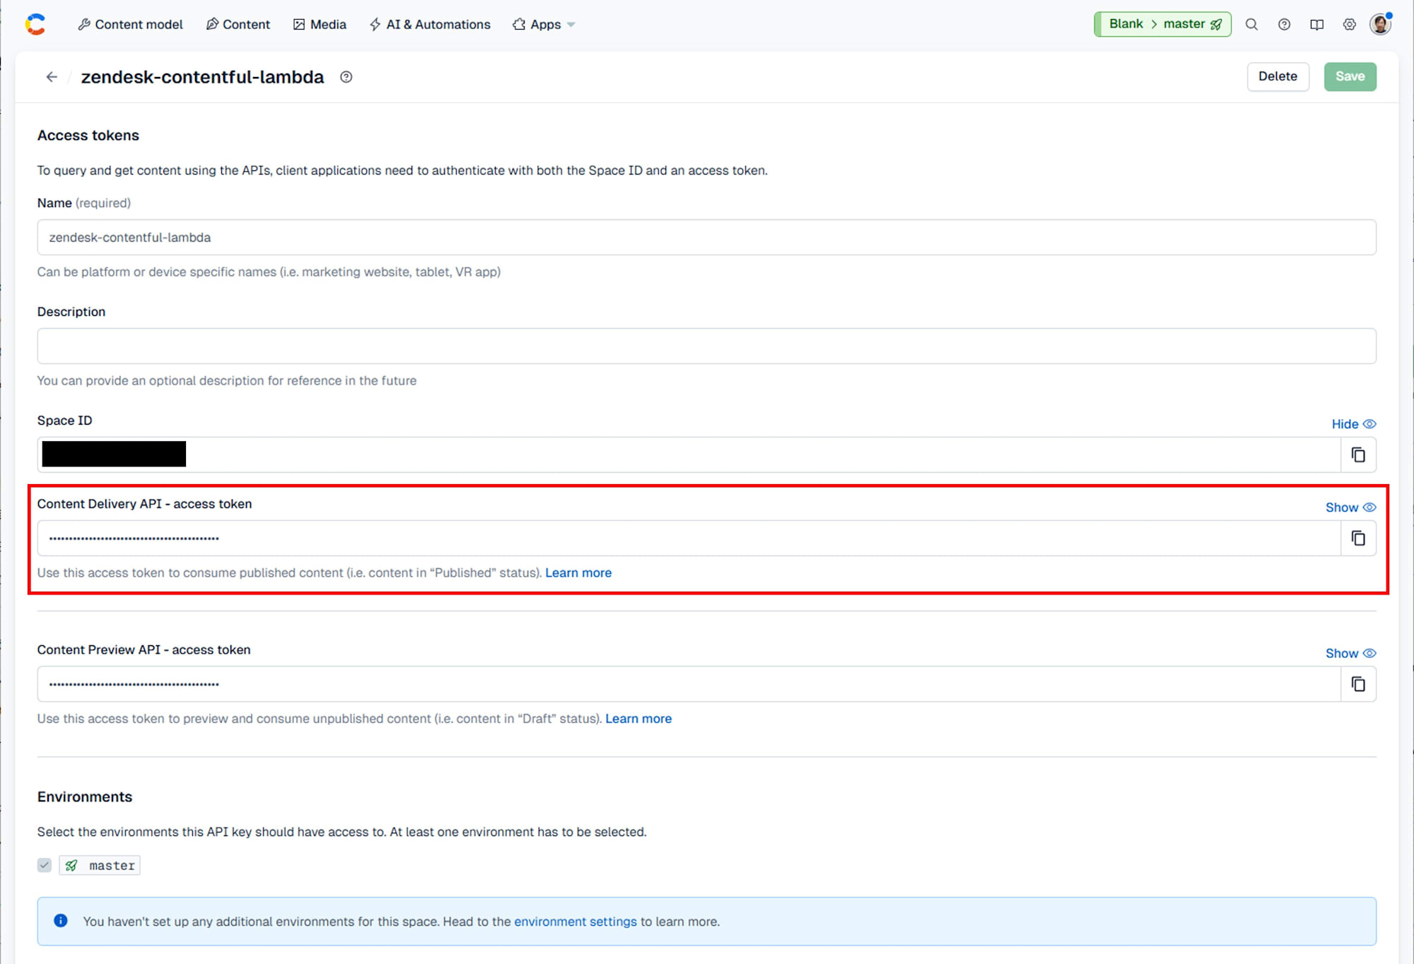Click the Access tokens heading
Screen dimensions: 1414x964
pyautogui.click(x=88, y=136)
